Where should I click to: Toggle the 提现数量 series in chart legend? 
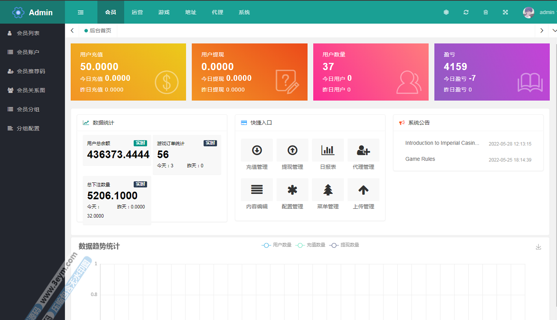click(x=344, y=245)
